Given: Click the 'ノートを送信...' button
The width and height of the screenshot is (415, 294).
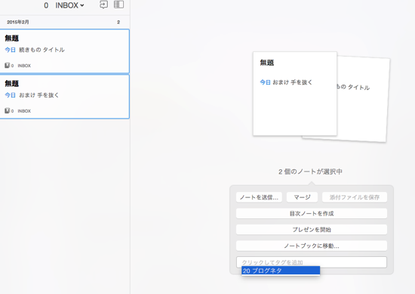Looking at the screenshot, I should point(259,197).
